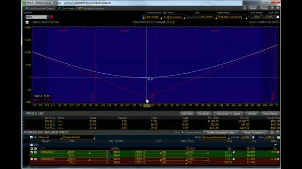
Task: Click the menu icon at far right of Positions header
Action: 277,132
